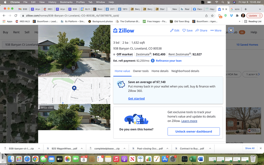264x165 pixels.
Task: Open Finder from the Dock
Action: pyautogui.click(x=11, y=159)
